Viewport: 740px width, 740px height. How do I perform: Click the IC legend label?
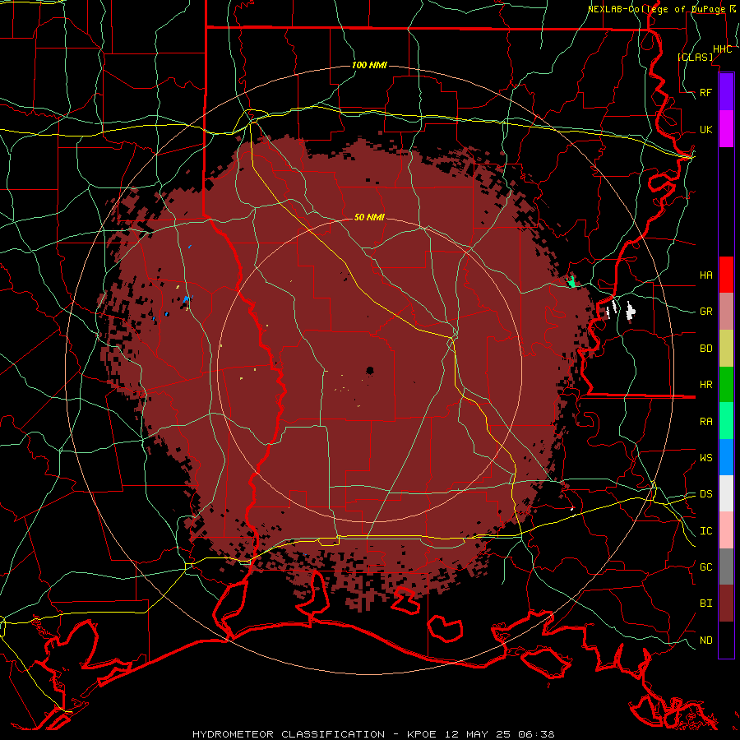(706, 531)
